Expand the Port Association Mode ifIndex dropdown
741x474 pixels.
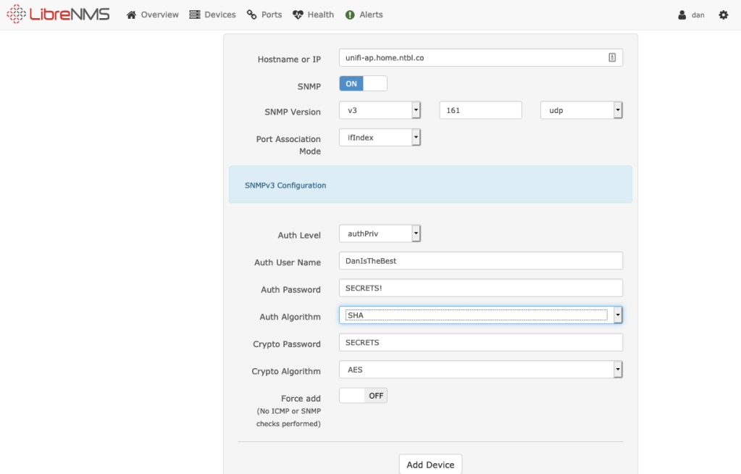(380, 137)
